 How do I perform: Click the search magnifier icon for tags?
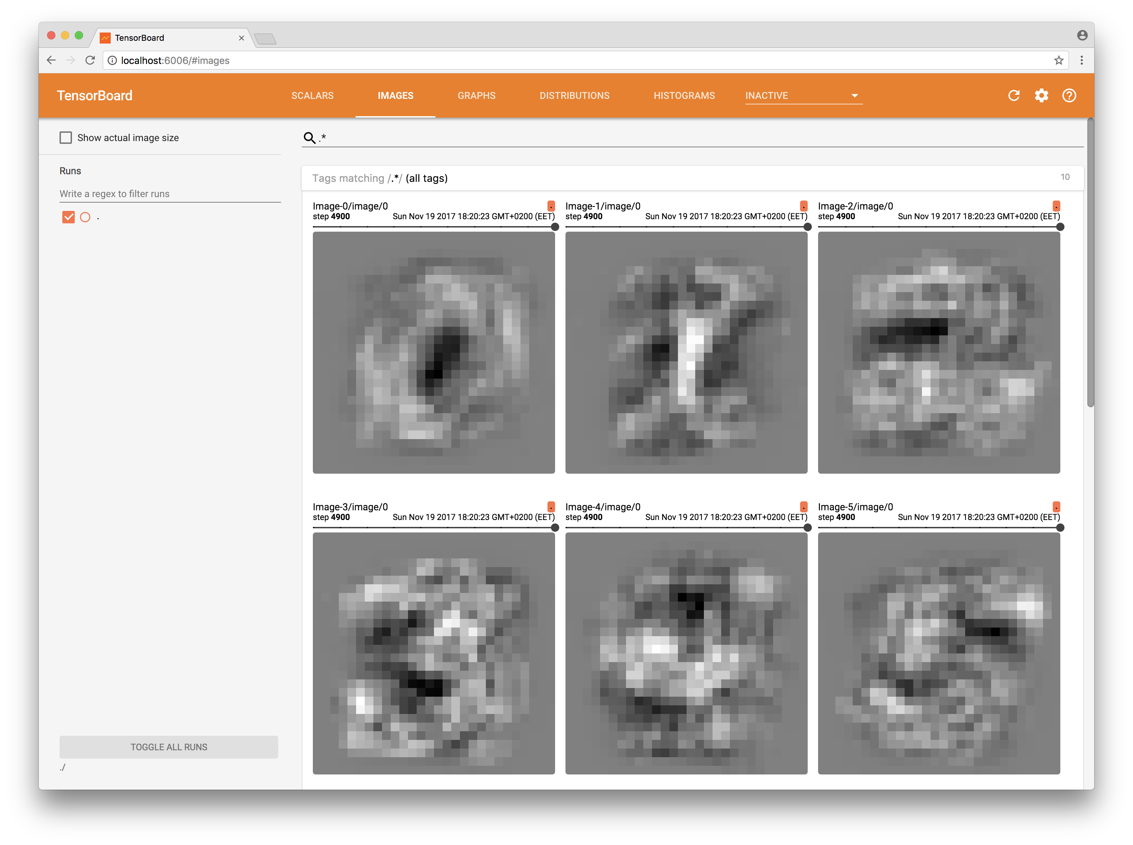(x=309, y=138)
